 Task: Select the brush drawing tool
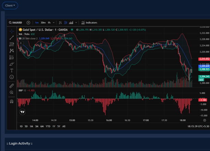tap(12, 64)
